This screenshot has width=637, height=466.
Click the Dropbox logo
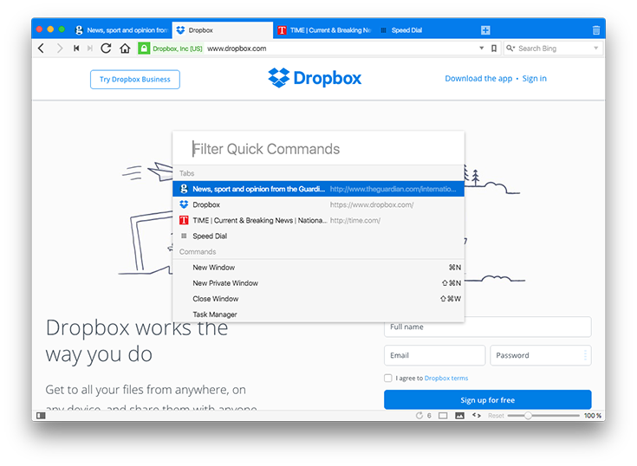315,78
